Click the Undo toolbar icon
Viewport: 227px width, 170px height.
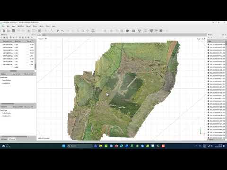coord(18,31)
